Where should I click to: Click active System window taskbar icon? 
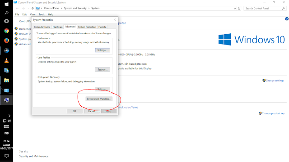tap(6, 100)
